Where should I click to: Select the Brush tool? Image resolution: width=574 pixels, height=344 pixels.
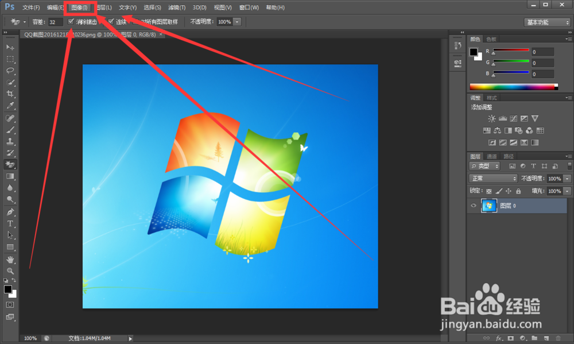pyautogui.click(x=10, y=130)
